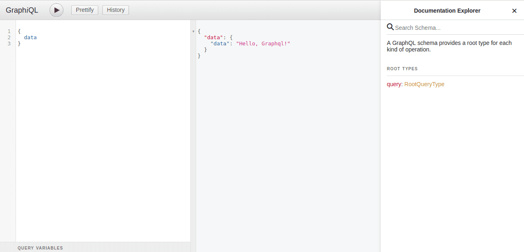Viewport: 524px width, 252px height.
Task: Click the query root type label
Action: pyautogui.click(x=394, y=84)
